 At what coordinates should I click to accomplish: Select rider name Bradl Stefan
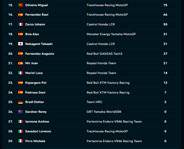[x=35, y=102]
